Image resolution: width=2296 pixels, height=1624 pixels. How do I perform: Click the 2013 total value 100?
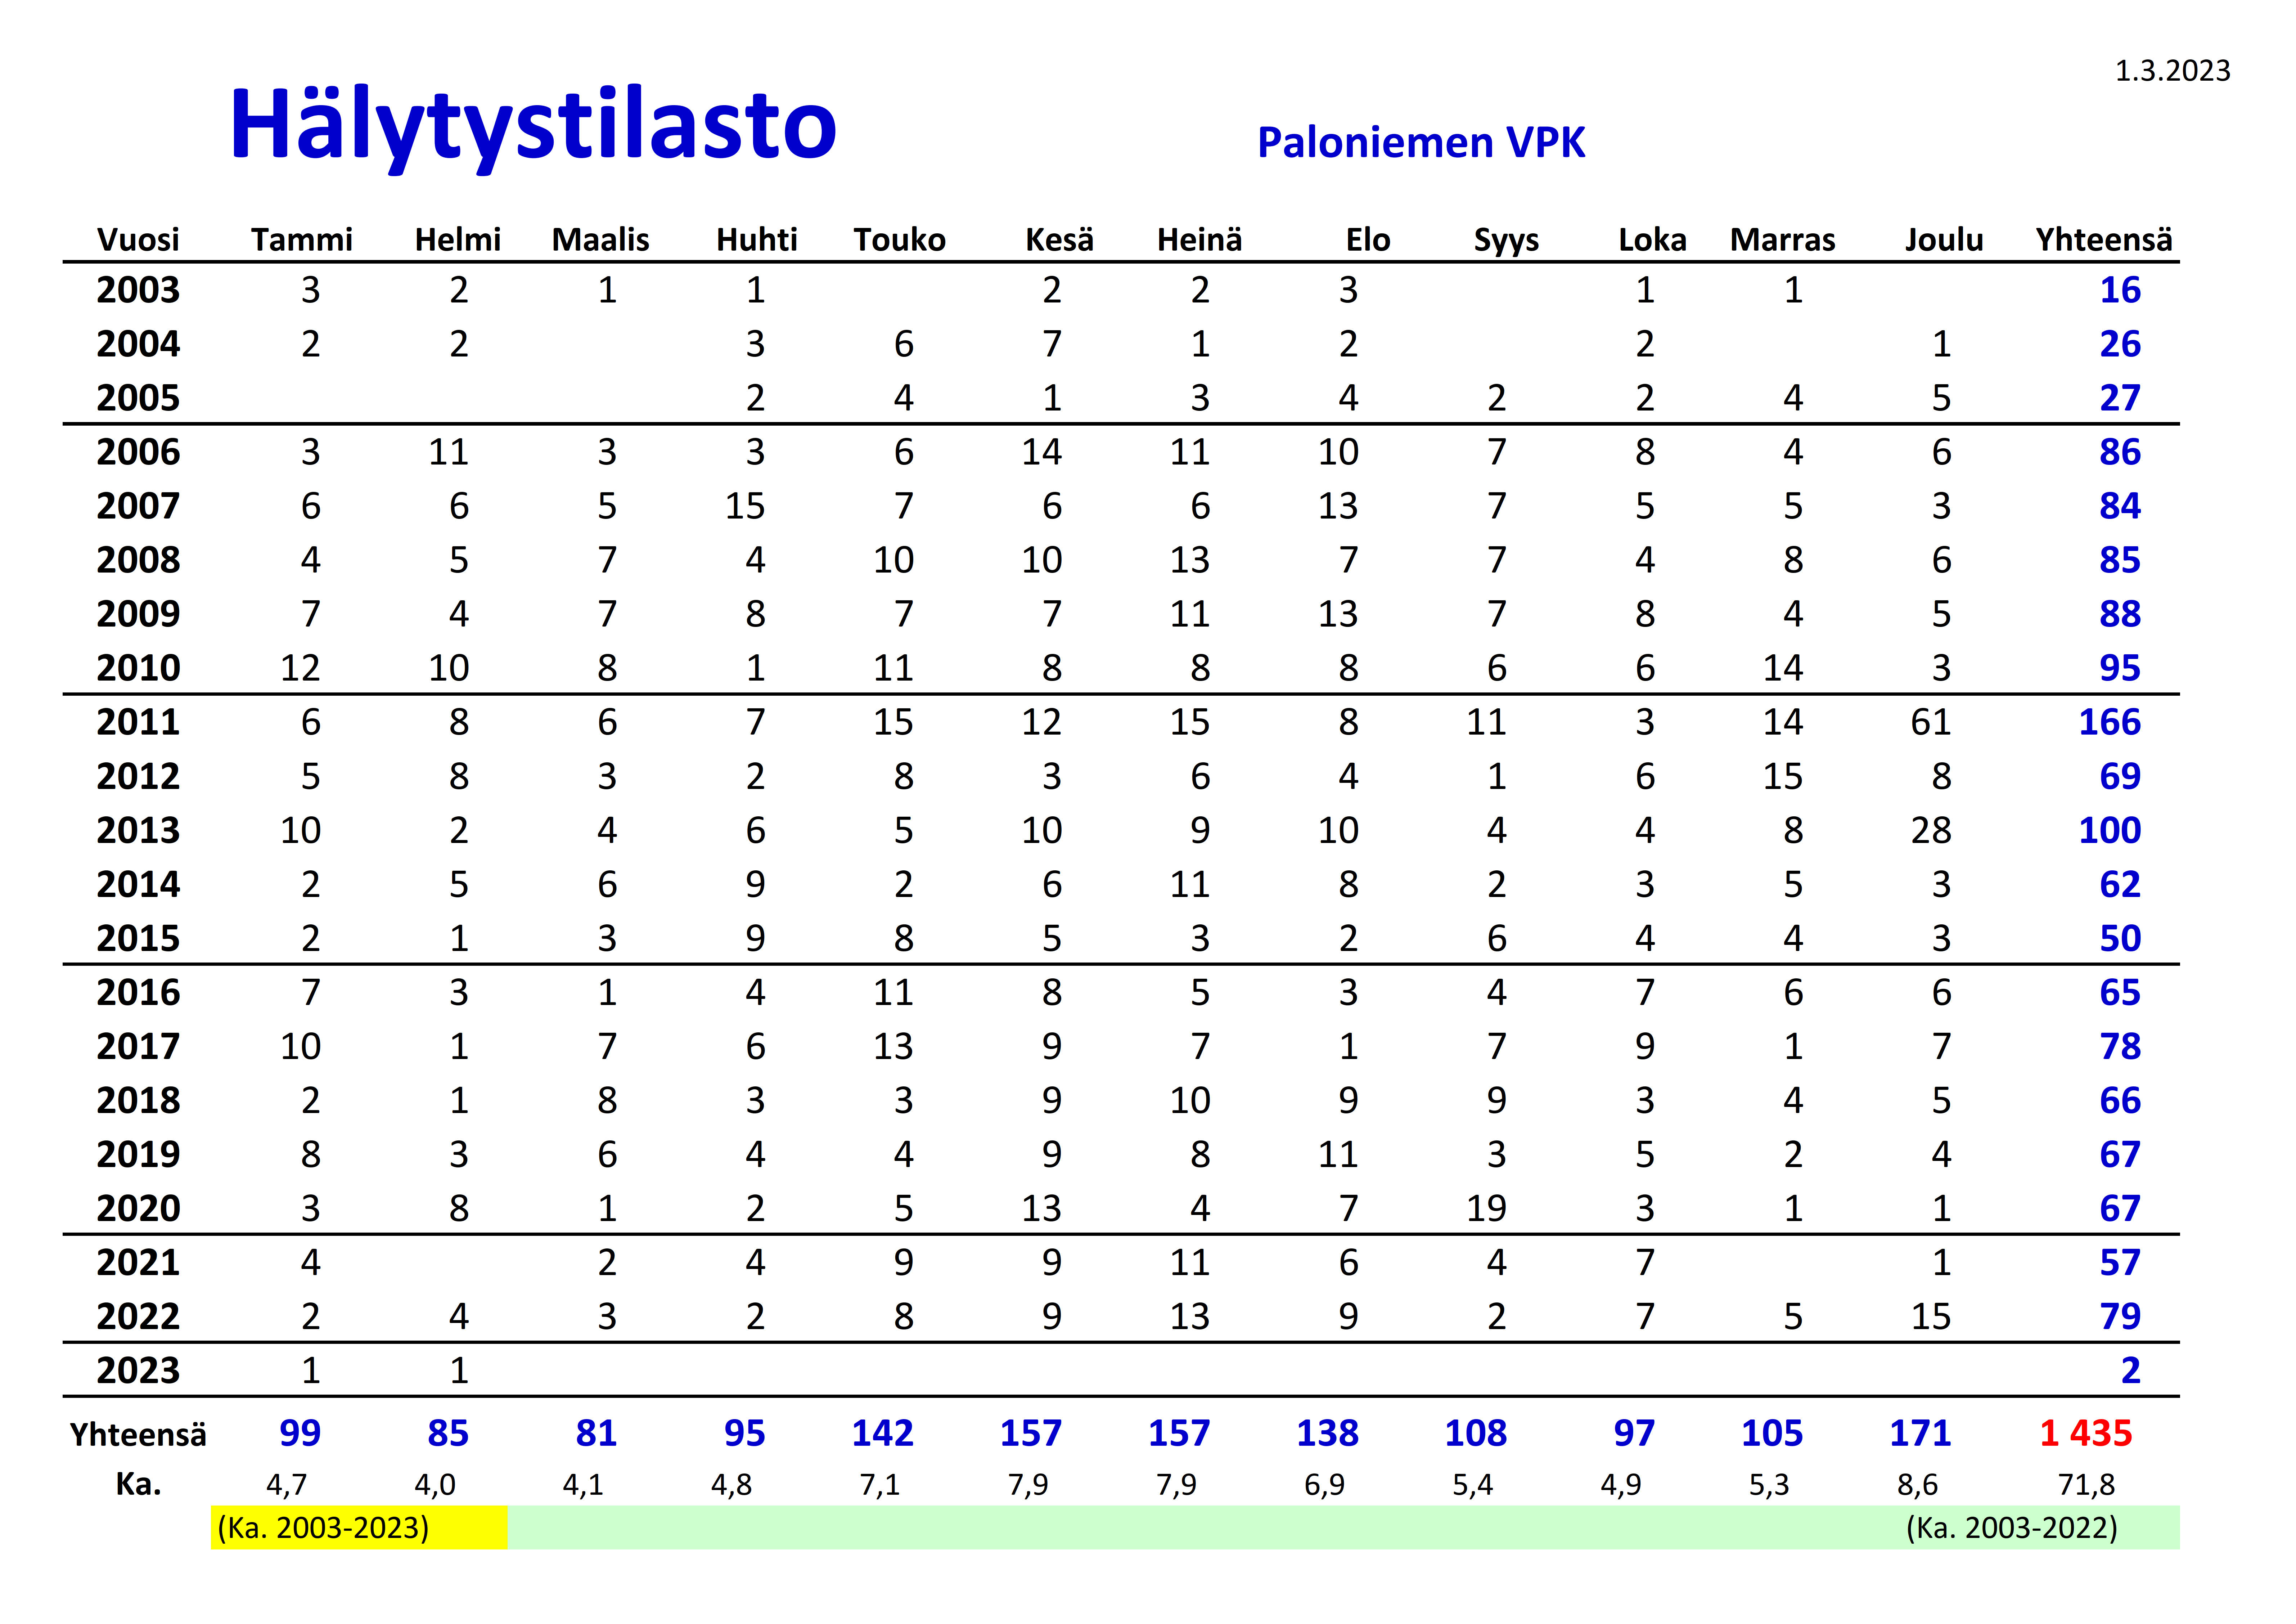[2109, 830]
